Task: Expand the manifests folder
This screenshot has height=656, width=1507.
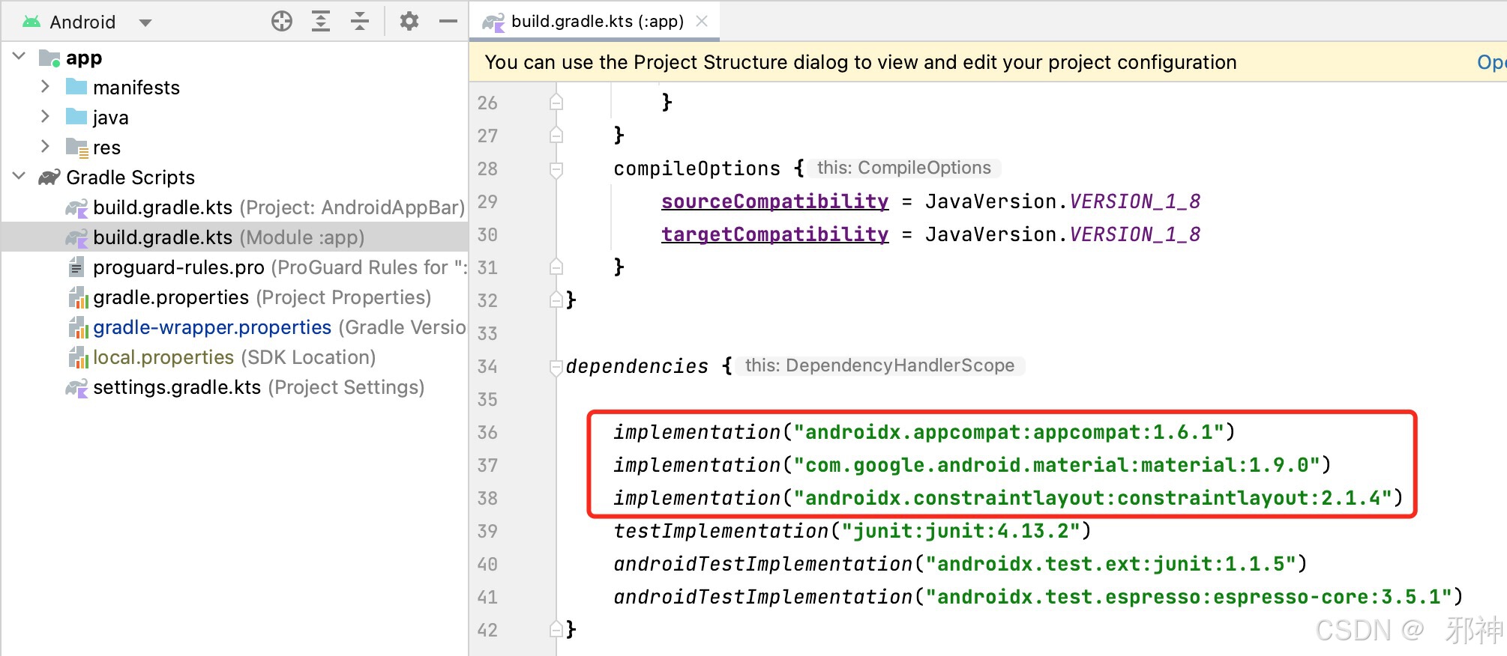Action: tap(45, 86)
